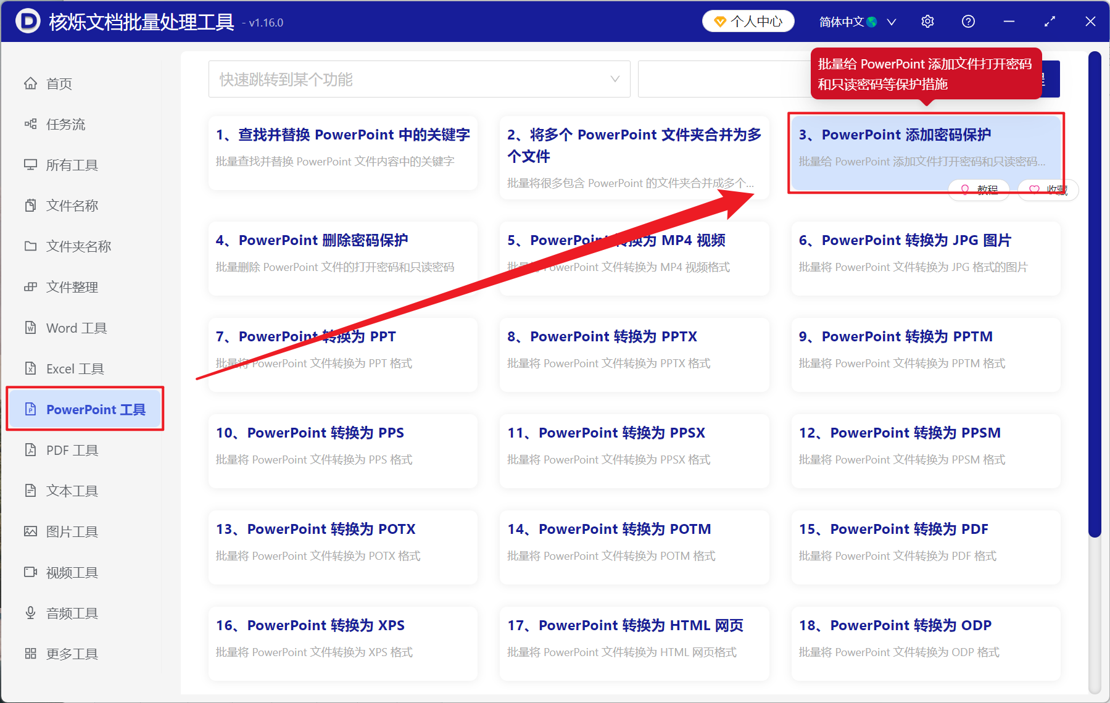Go to the 首页 home page

(x=59, y=83)
